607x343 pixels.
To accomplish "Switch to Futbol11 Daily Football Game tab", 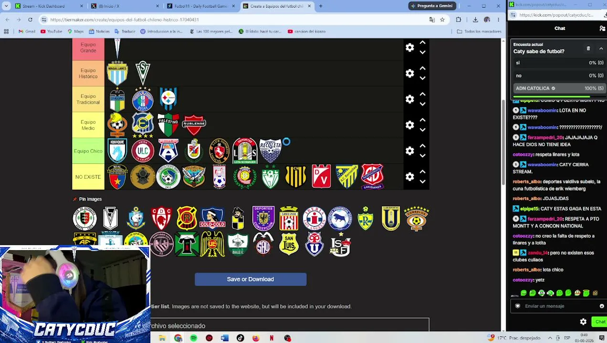I will pos(200,6).
